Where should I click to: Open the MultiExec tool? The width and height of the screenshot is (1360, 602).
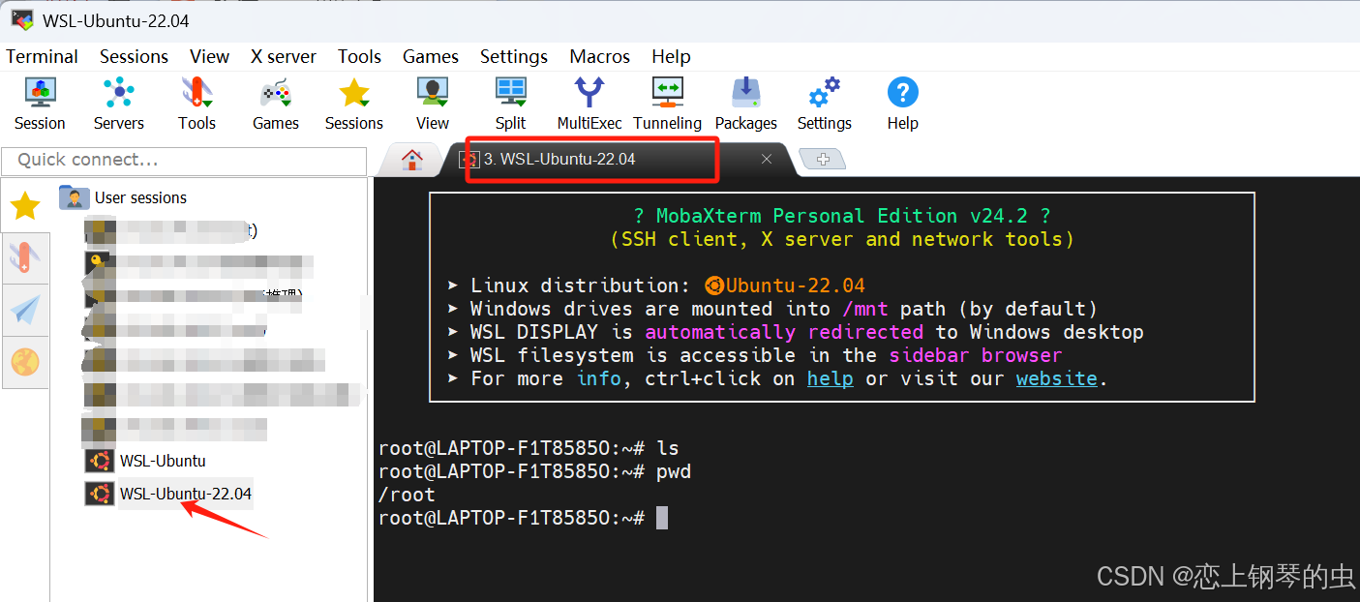(x=589, y=102)
